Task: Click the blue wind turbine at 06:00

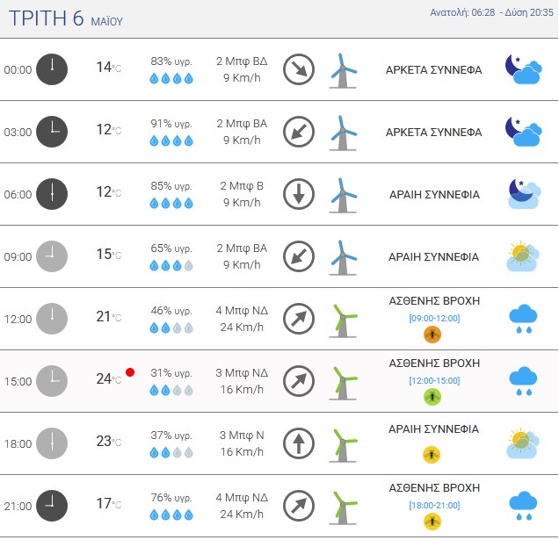Action: click(343, 195)
